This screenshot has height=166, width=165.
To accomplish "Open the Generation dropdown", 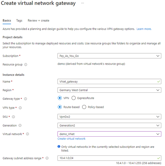I will (109, 125).
